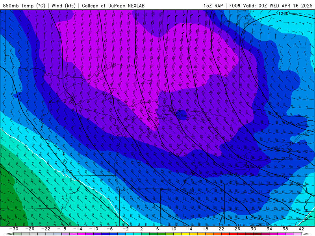Click the '18' color scale label

(205, 229)
